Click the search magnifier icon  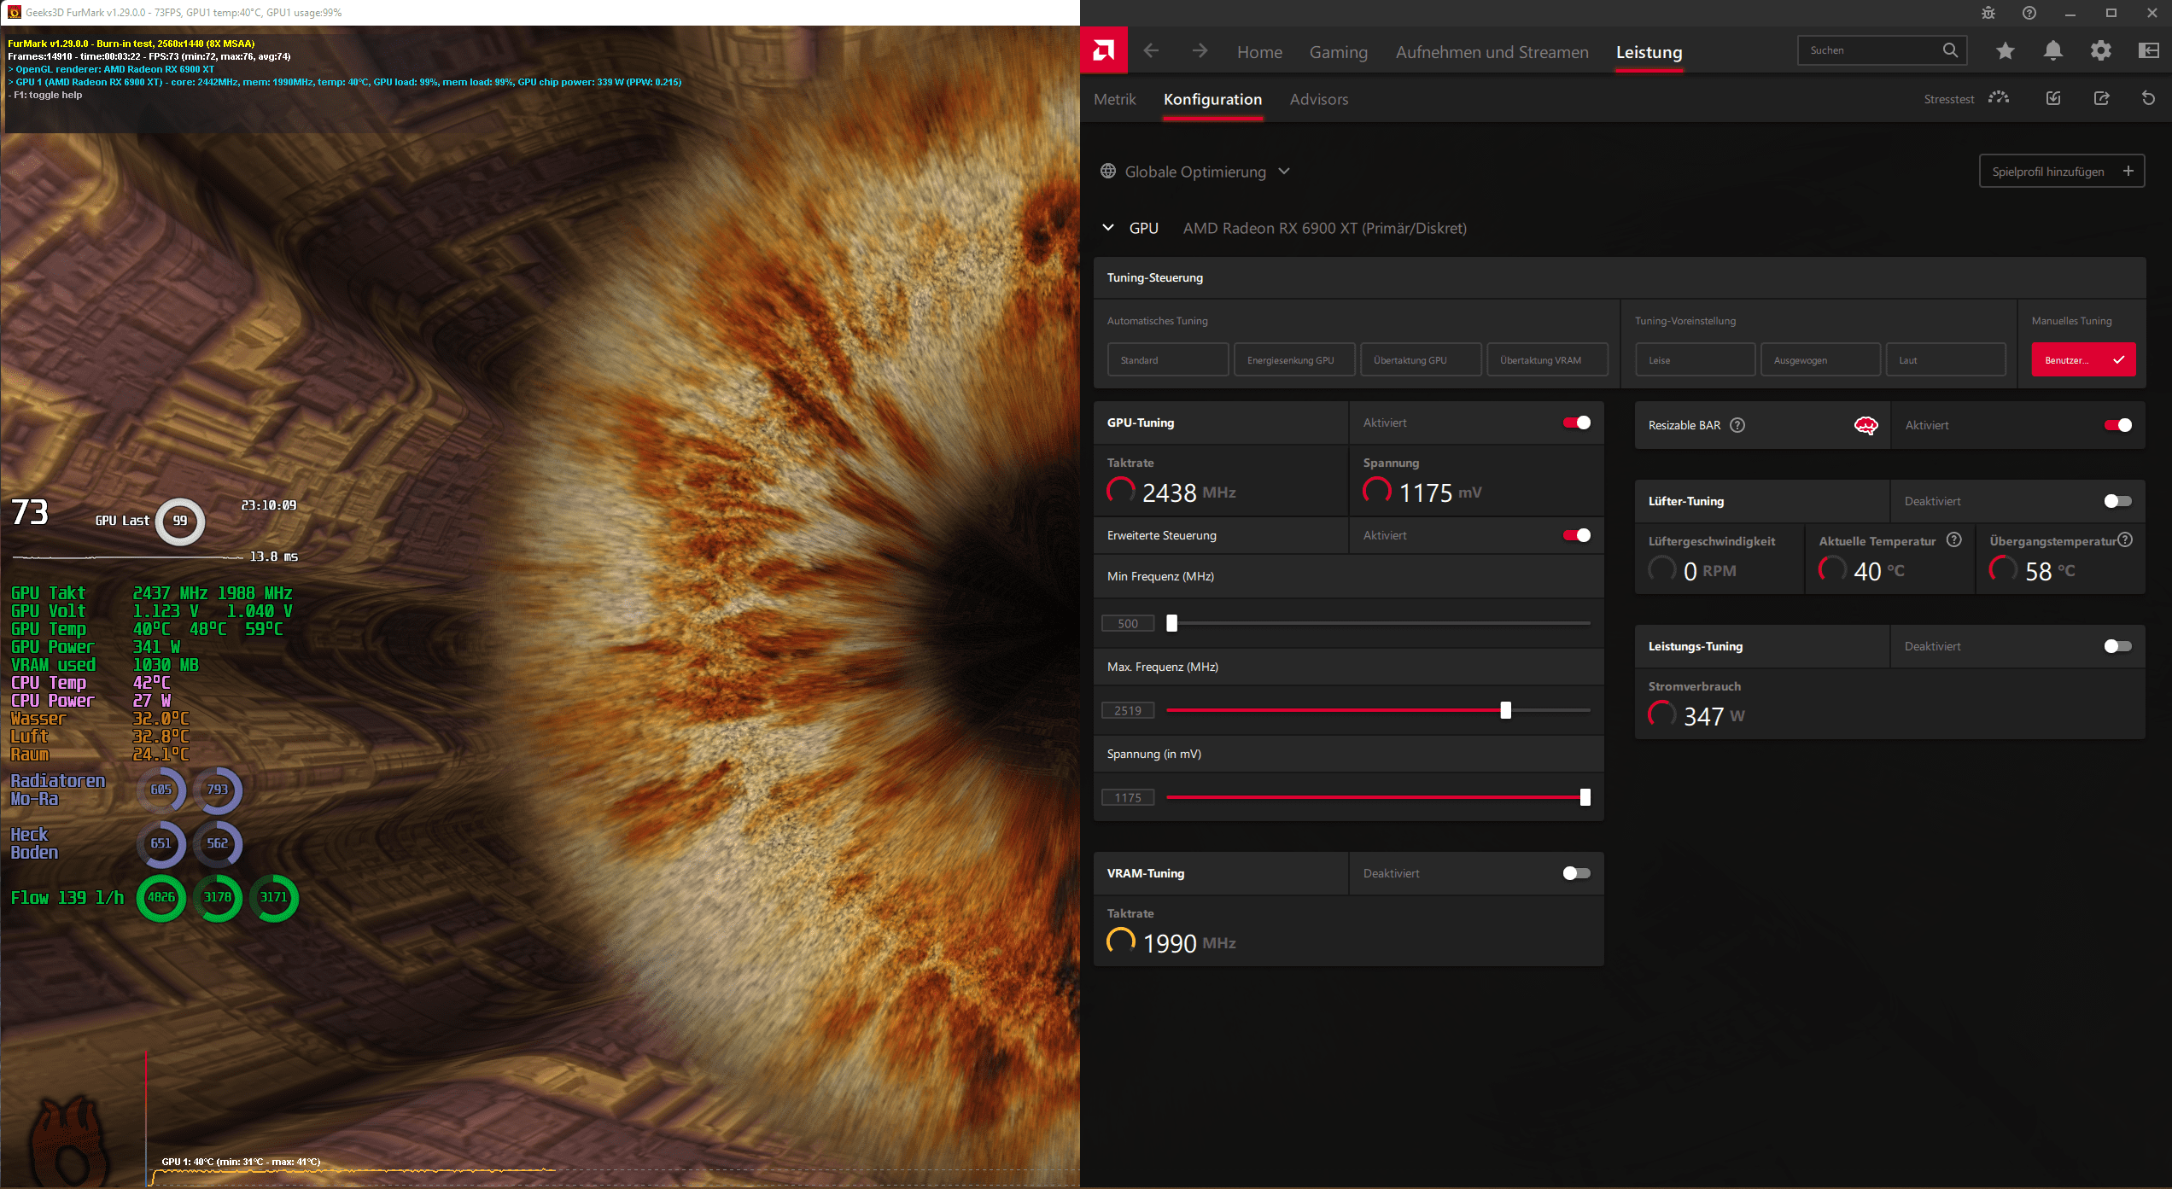click(1950, 50)
